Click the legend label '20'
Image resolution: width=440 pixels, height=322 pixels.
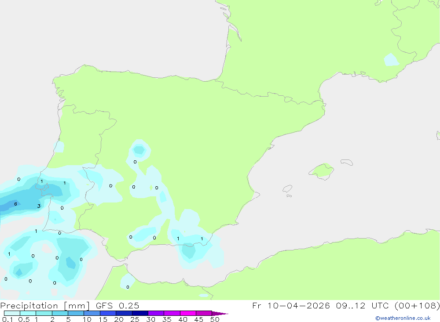coord(119,319)
